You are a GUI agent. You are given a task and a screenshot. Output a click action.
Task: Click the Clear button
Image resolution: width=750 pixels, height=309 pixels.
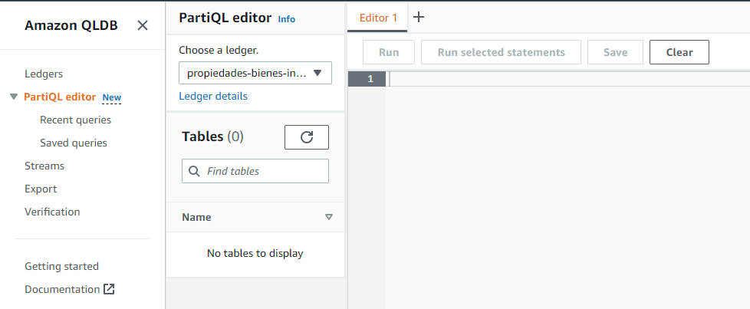tap(679, 52)
